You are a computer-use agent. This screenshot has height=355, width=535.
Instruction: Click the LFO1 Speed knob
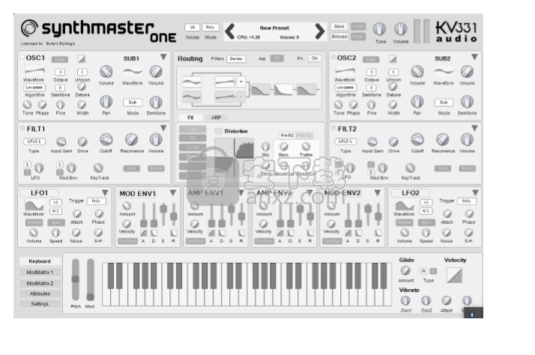pyautogui.click(x=55, y=233)
